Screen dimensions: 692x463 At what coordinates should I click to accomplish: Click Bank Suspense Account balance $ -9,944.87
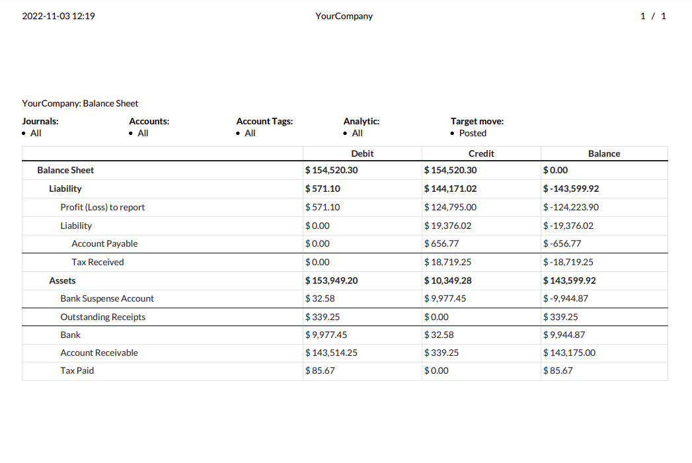pos(566,298)
